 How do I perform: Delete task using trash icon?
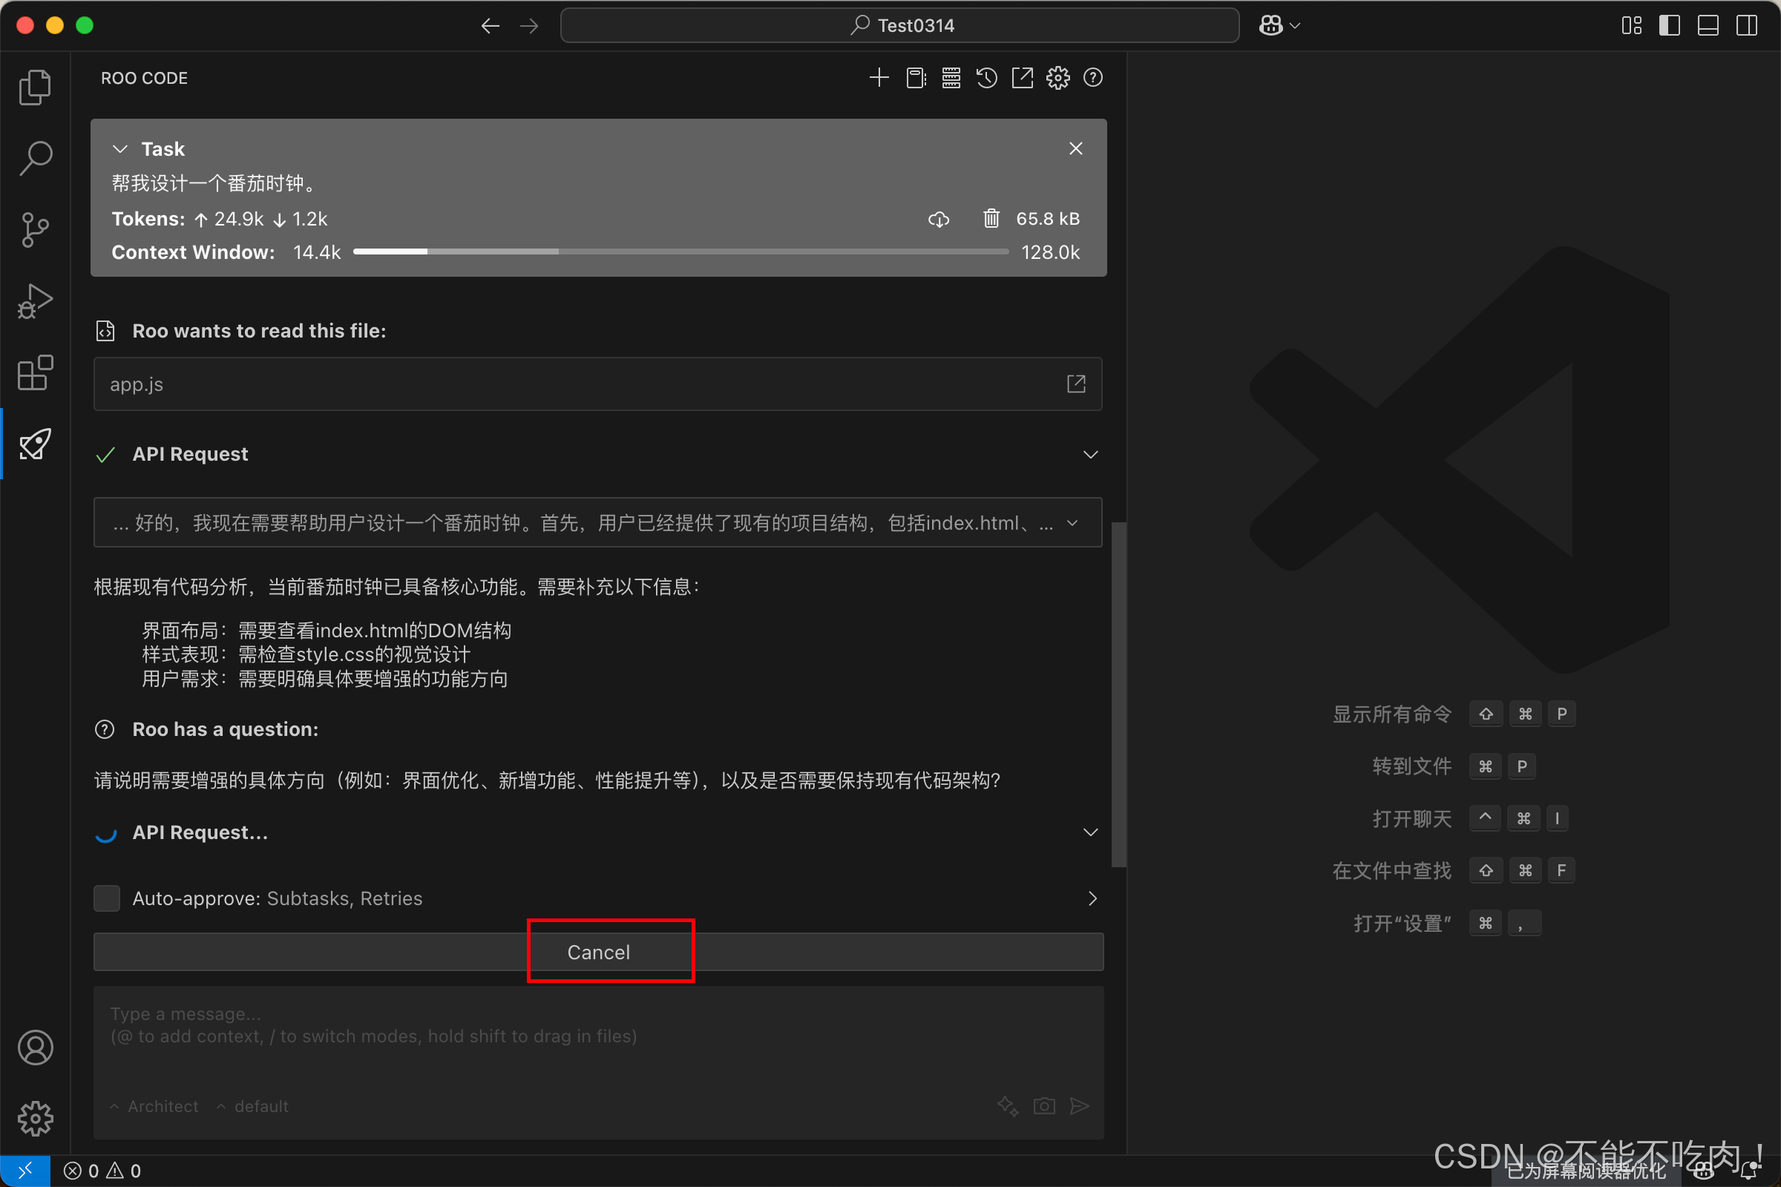991,219
